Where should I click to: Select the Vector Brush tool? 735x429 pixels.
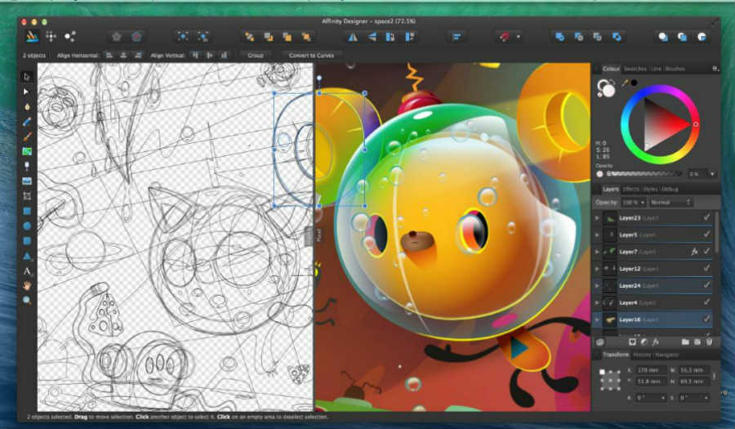click(x=27, y=136)
